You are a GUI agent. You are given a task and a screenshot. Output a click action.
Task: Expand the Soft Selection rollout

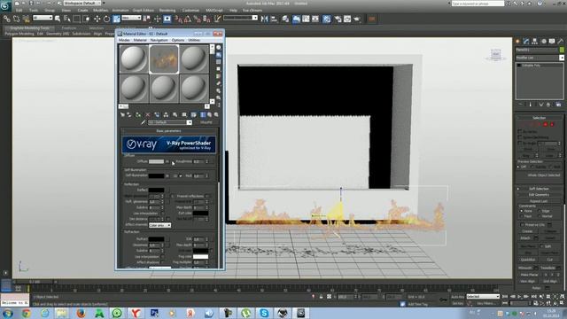[x=539, y=189]
